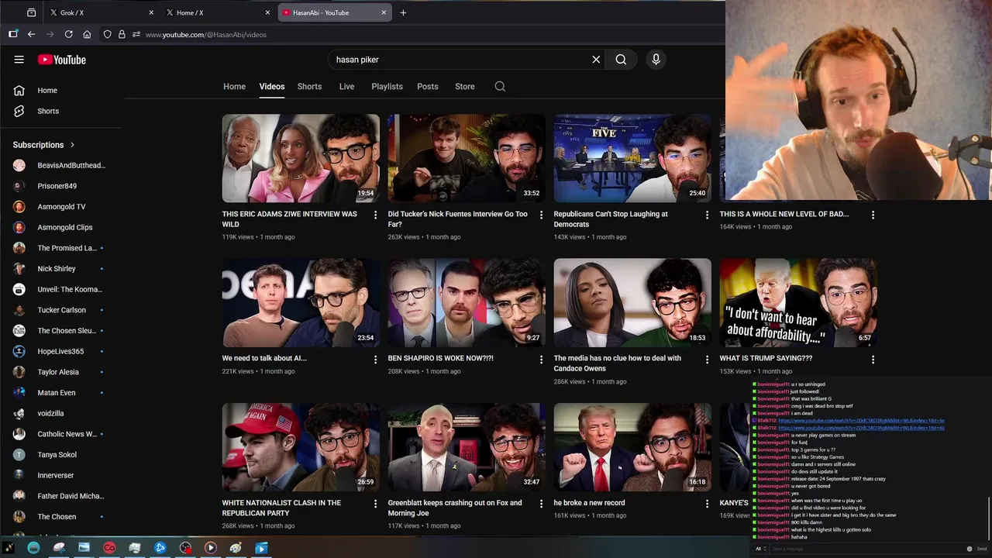Go to Nick Shirley channel

(57, 269)
